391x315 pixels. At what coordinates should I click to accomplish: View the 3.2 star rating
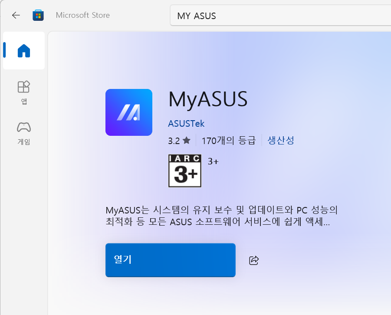179,141
